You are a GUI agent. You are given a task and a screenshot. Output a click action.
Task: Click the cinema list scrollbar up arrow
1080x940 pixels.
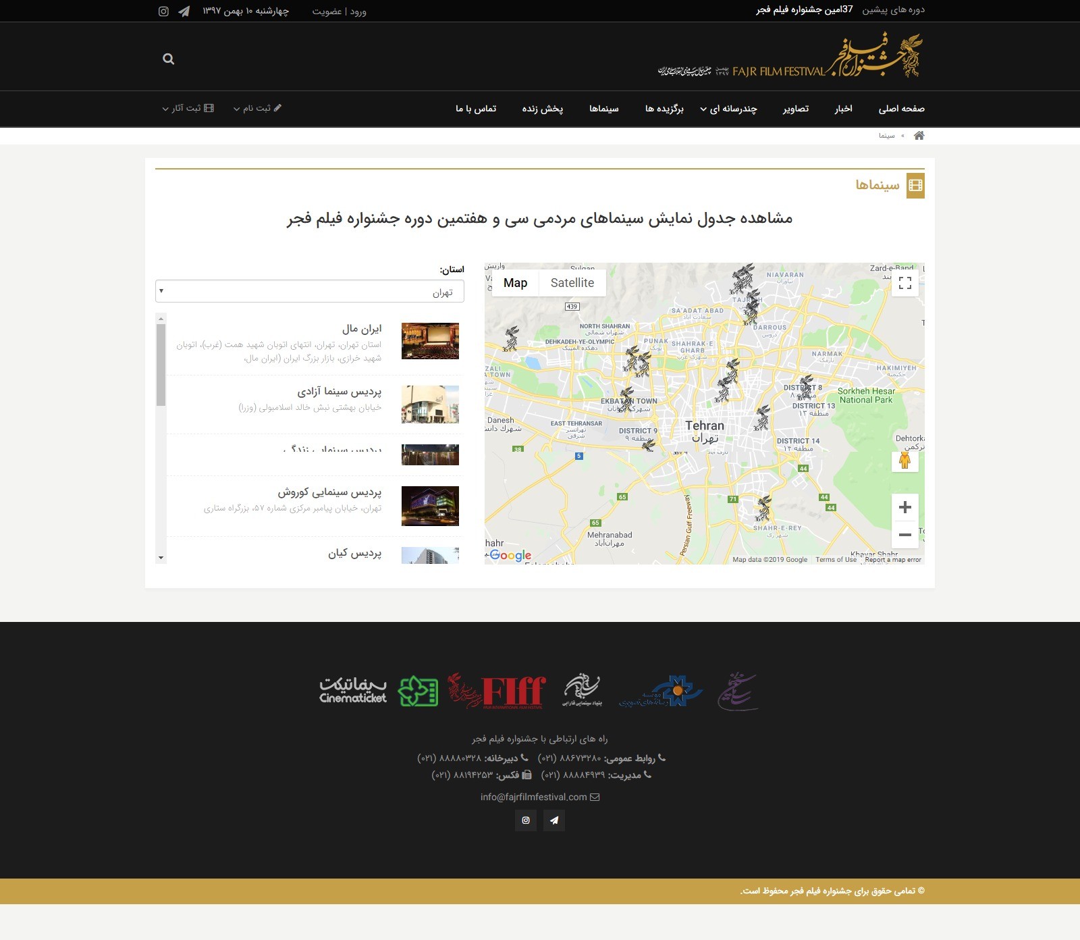click(x=161, y=318)
